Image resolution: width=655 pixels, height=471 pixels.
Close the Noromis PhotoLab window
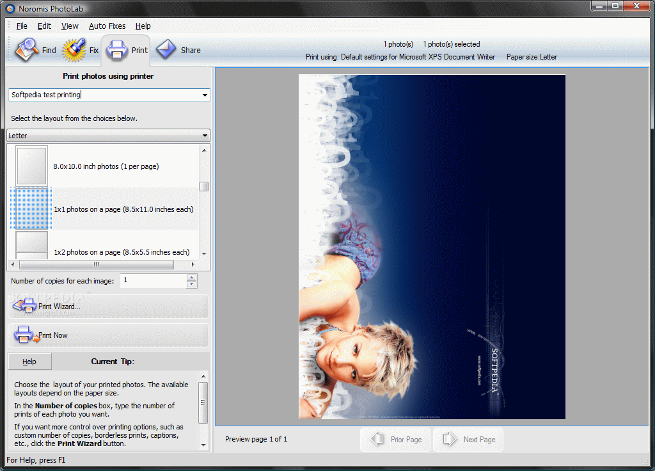[x=637, y=6]
